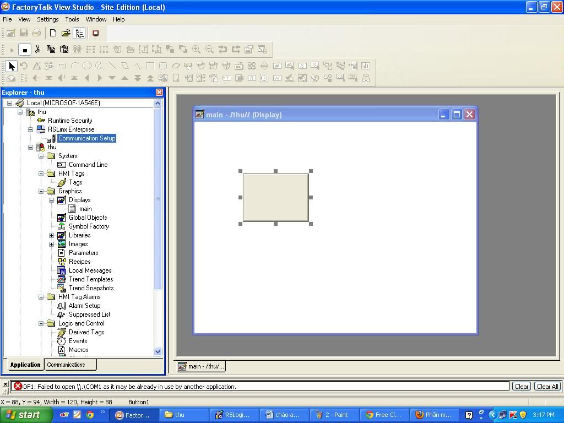
Task: Open the Help menu
Action: click(x=119, y=19)
